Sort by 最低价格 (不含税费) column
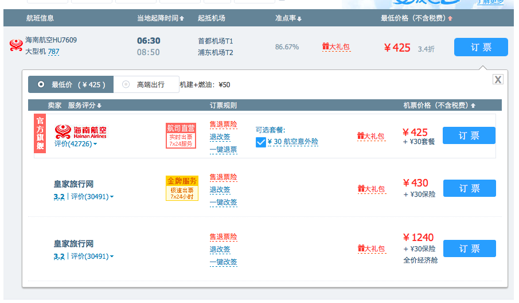The width and height of the screenshot is (519, 303). [x=416, y=18]
